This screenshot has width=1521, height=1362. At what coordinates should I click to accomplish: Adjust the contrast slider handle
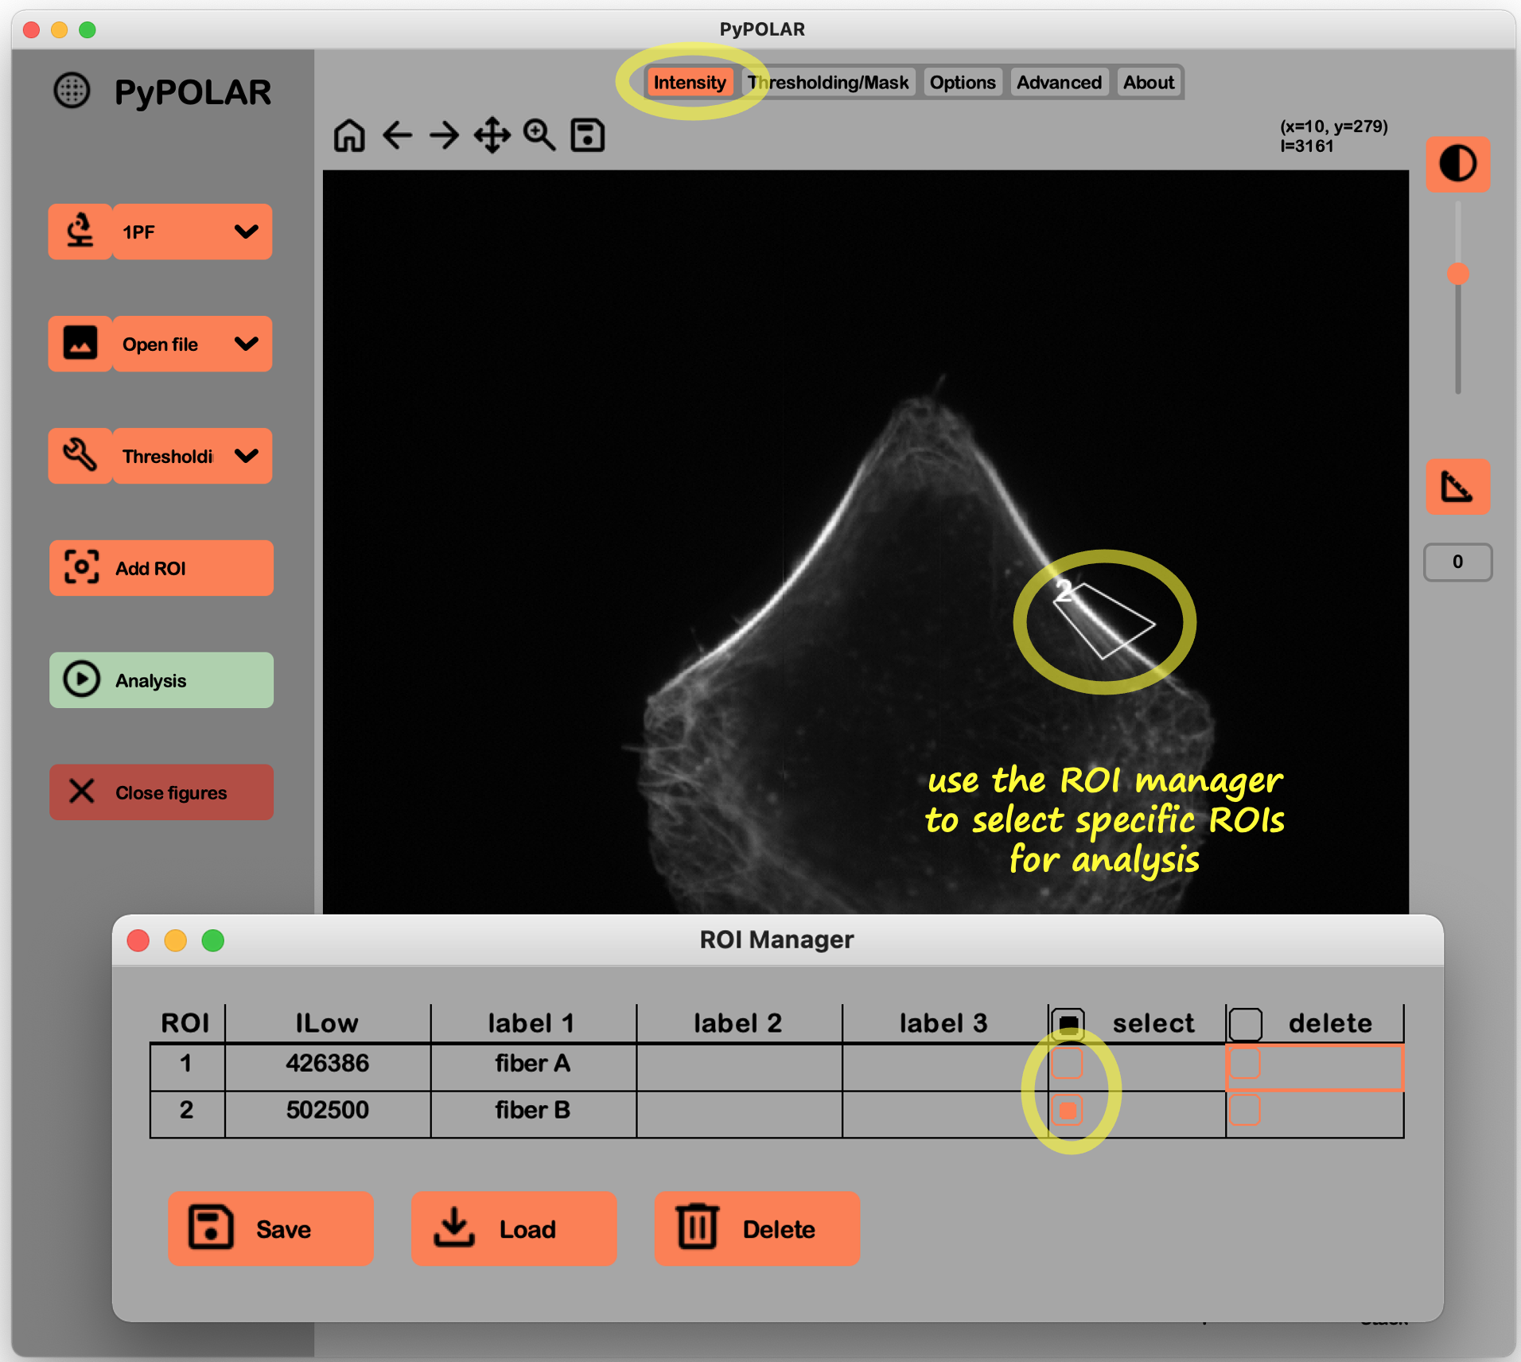1457,274
